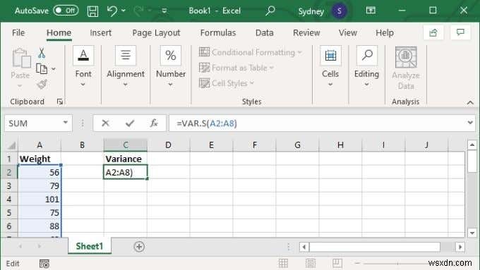Screen dimensions: 480x270
Task: Click the Format Painter brush icon
Action: [42, 84]
